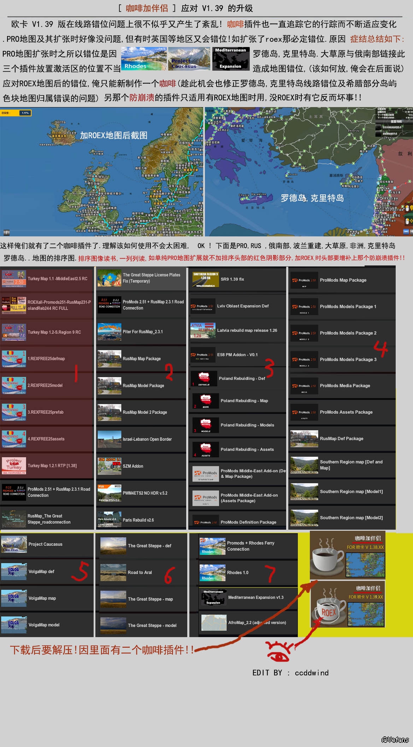
Task: Click the Latvia rebuild map release 1.26 icon
Action: coord(203,330)
